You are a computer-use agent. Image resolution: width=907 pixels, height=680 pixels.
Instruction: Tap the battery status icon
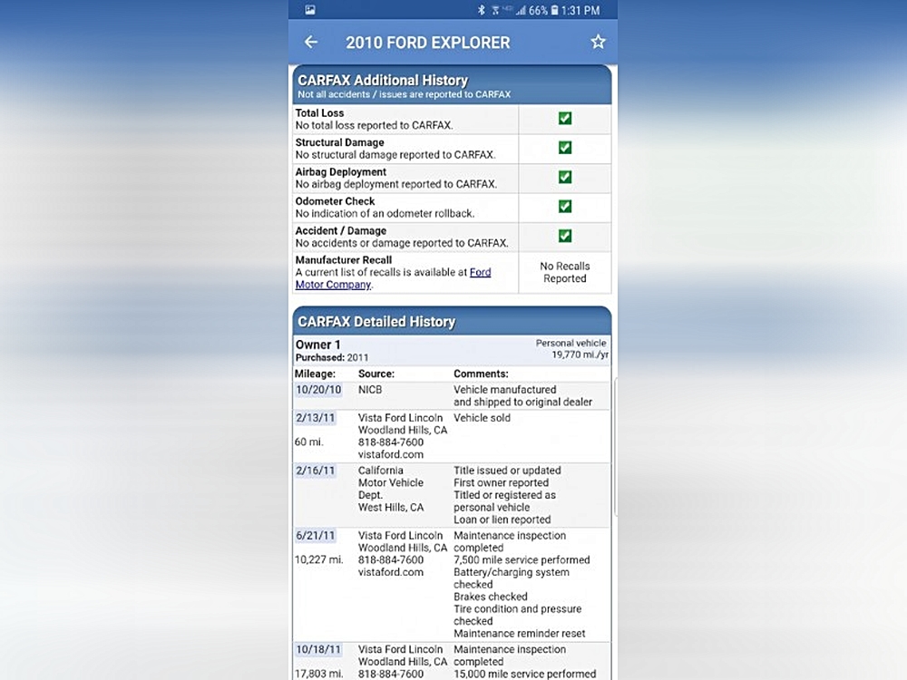[555, 10]
